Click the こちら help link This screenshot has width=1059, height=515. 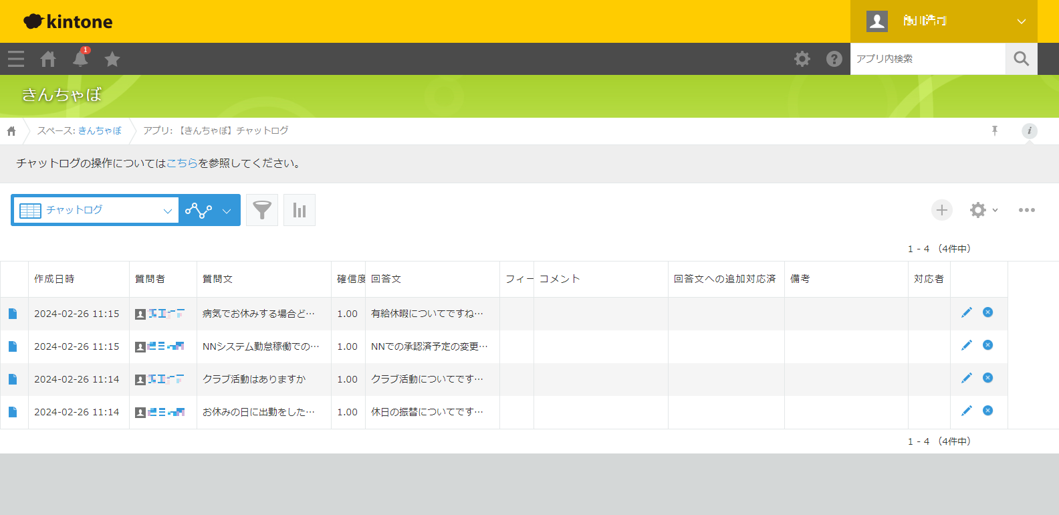182,163
